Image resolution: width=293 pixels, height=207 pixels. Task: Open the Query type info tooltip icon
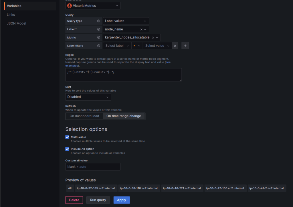click(x=99, y=21)
